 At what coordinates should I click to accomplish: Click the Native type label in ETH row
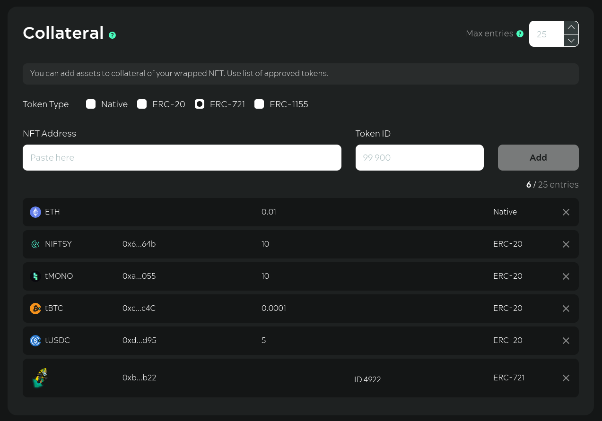(x=505, y=212)
